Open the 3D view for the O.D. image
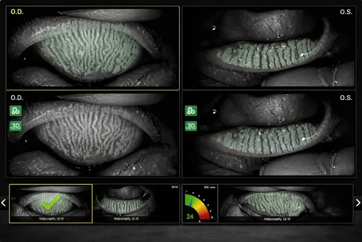 point(16,126)
